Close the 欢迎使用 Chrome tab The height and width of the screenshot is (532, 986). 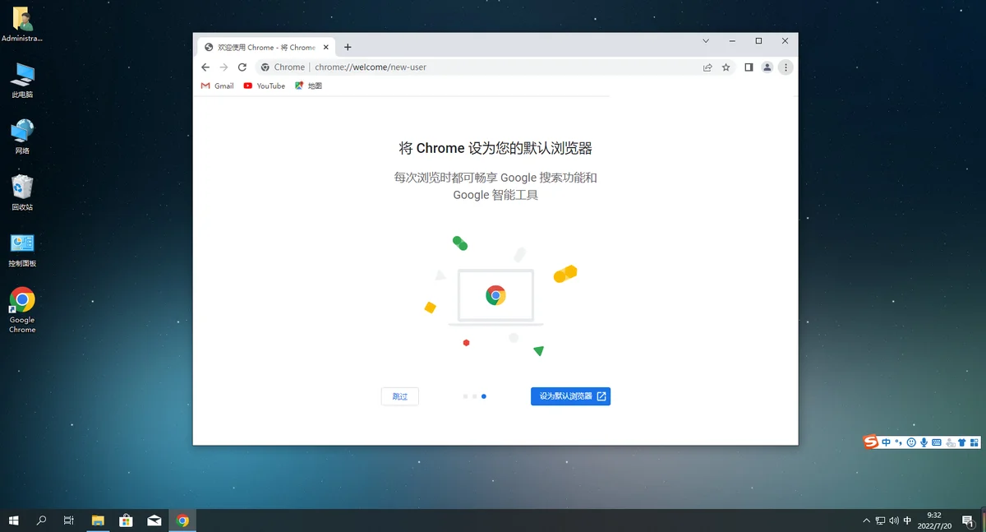click(326, 47)
